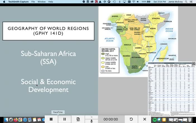
Task: Open the Sat 3:54 PM clock
Action: pyautogui.click(x=160, y=2)
